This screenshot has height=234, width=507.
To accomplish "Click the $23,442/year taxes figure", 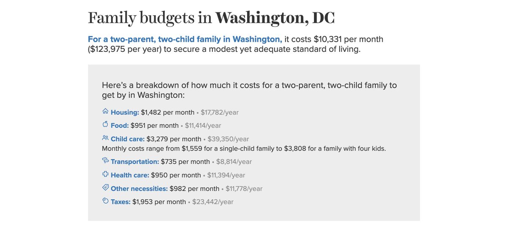I will point(213,202).
